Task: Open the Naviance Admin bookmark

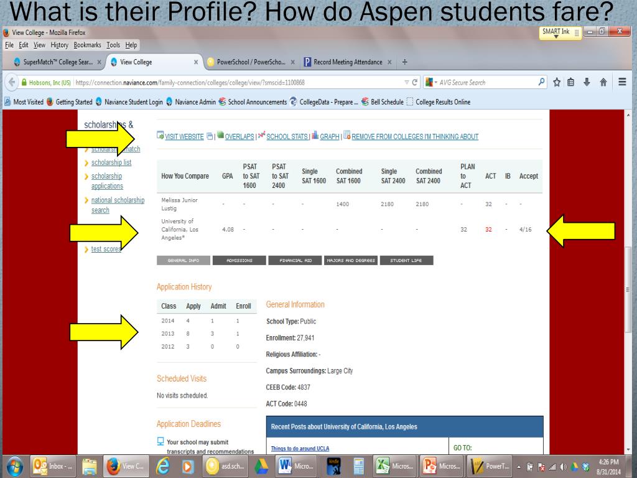Action: pos(191,101)
